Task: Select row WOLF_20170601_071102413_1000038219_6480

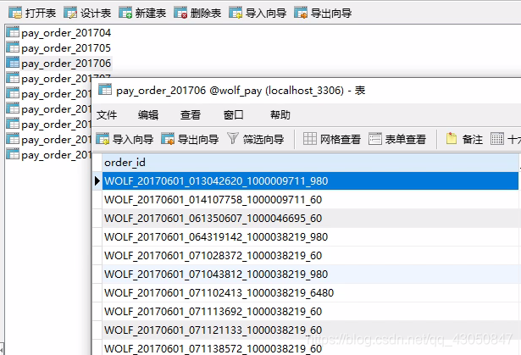Action: (310, 292)
